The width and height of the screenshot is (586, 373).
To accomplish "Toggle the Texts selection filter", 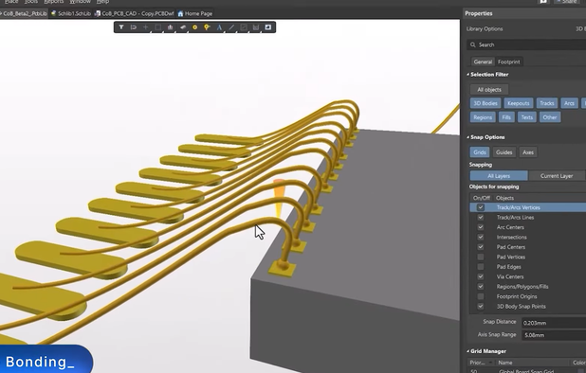I will coord(527,117).
